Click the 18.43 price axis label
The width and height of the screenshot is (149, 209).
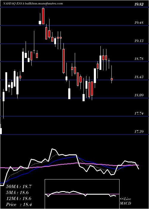tap(139, 77)
